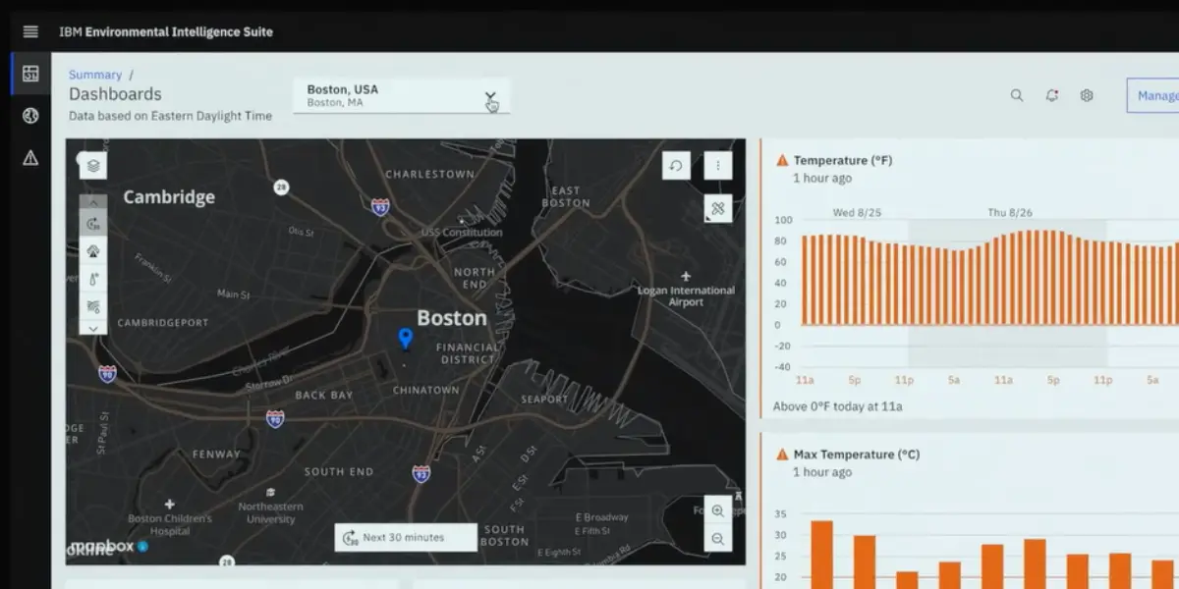This screenshot has height=589, width=1179.
Task: Expand the Boston, USA location dropdown
Action: 489,96
